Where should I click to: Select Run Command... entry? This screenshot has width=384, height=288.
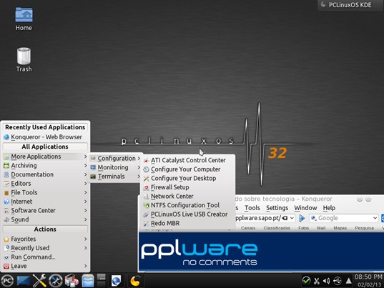coord(45,257)
